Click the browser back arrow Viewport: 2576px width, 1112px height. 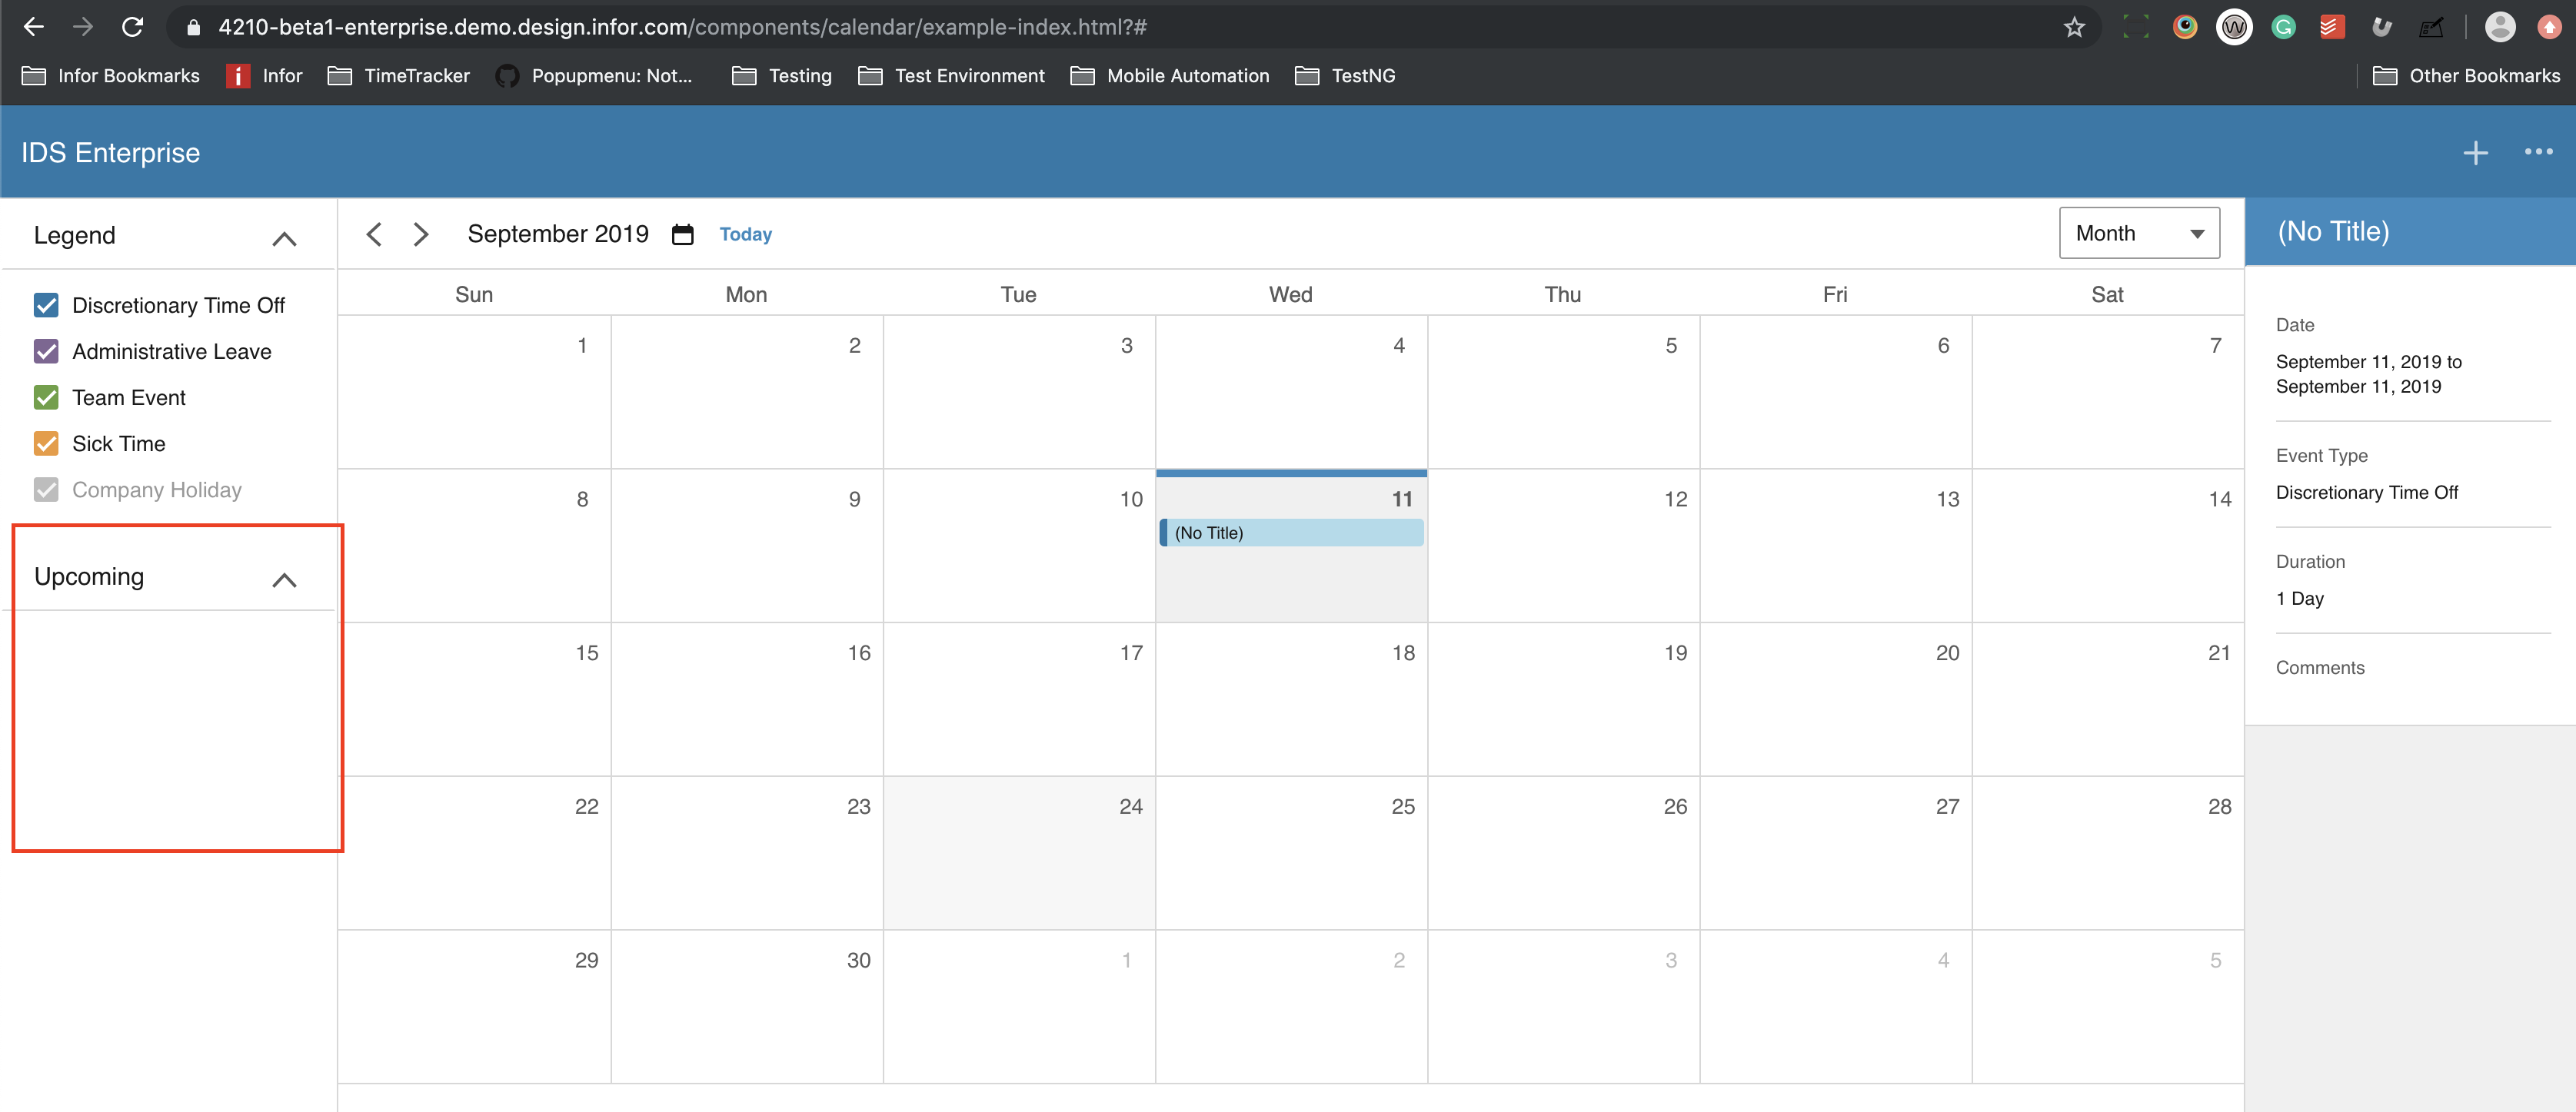(x=33, y=27)
